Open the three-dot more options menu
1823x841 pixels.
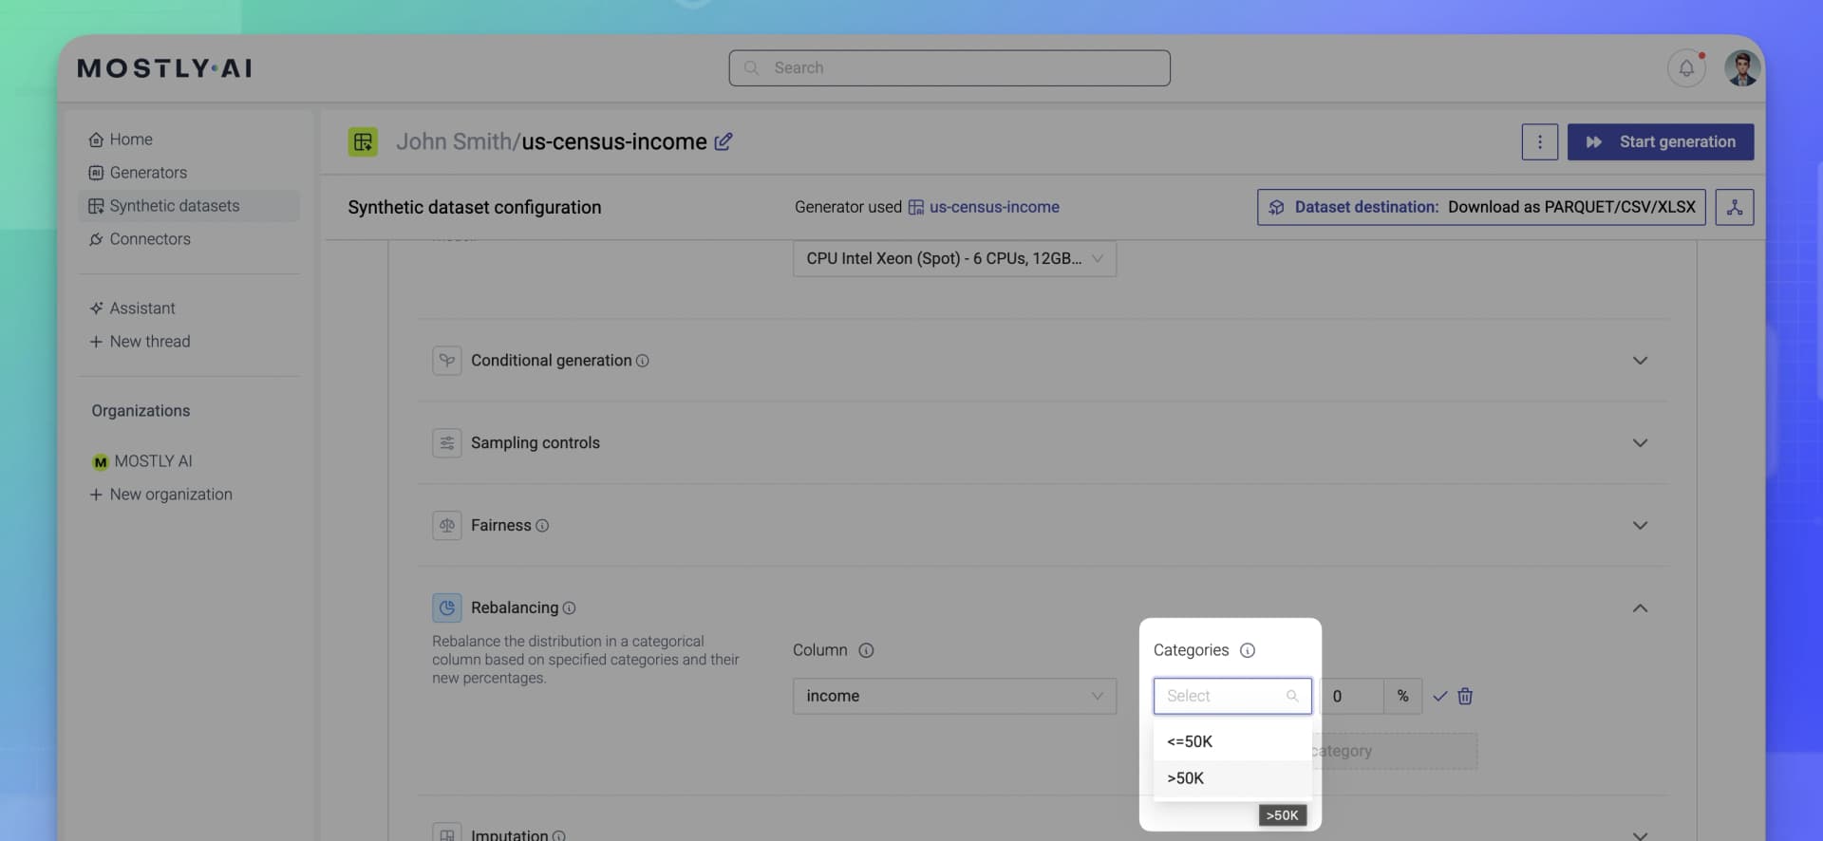(1539, 141)
